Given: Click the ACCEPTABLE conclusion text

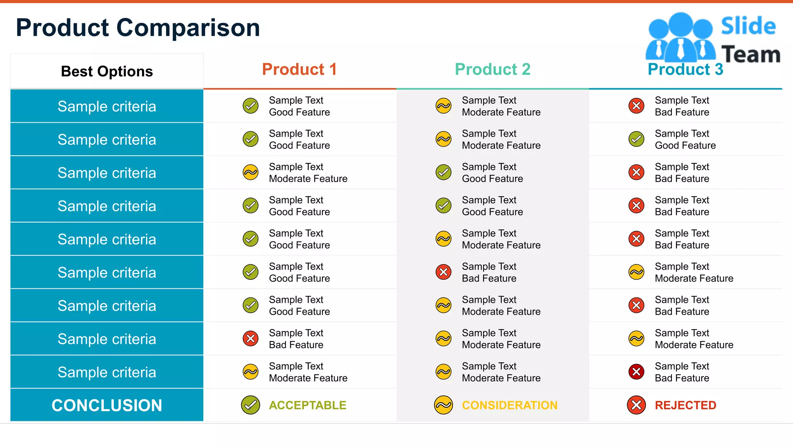Looking at the screenshot, I should 307,405.
